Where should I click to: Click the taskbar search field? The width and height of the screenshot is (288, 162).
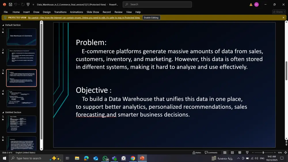tap(36, 158)
